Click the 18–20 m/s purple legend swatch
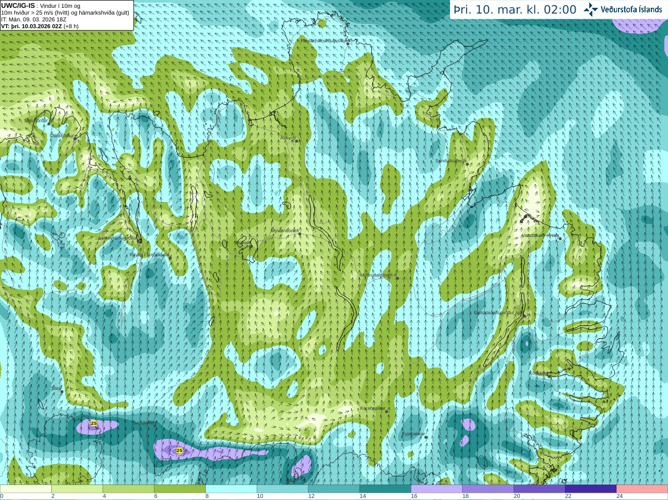668x500 pixels. [x=488, y=489]
